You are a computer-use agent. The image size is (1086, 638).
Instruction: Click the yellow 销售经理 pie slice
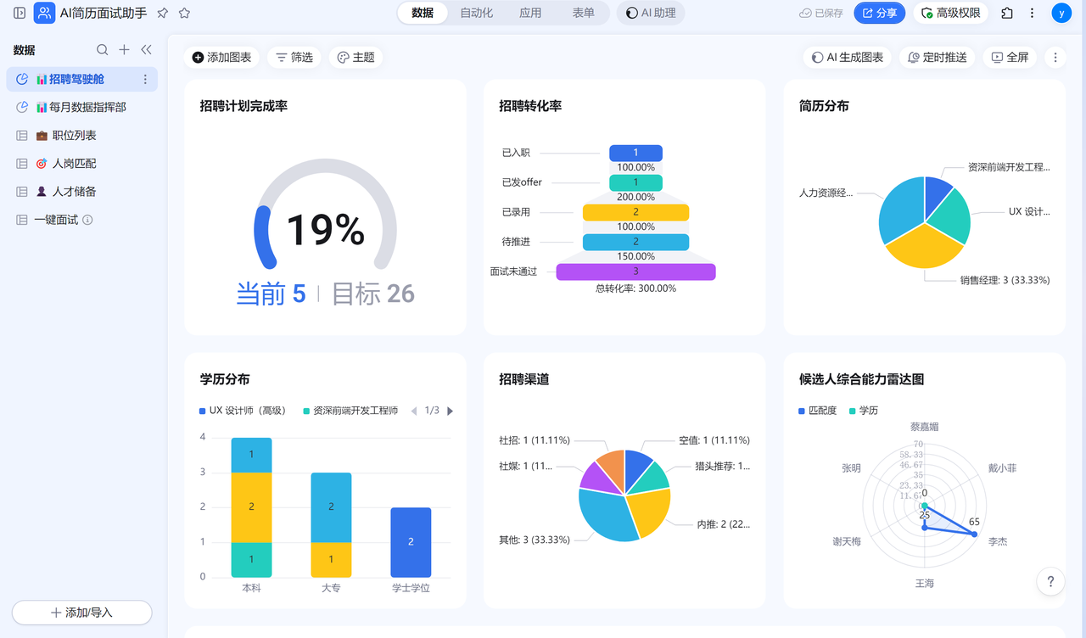pos(922,246)
